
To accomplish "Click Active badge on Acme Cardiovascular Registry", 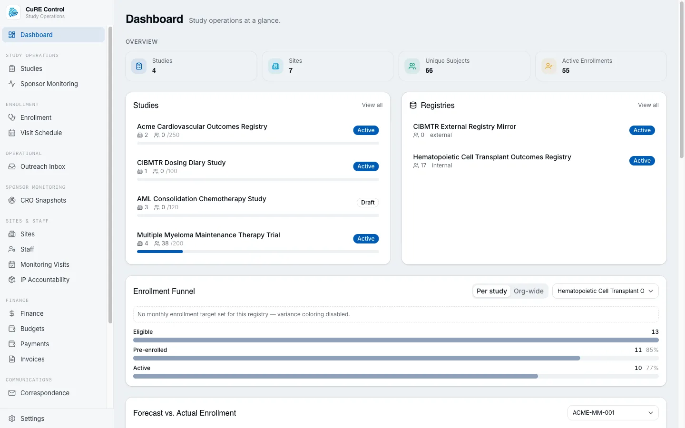I will pos(366,130).
